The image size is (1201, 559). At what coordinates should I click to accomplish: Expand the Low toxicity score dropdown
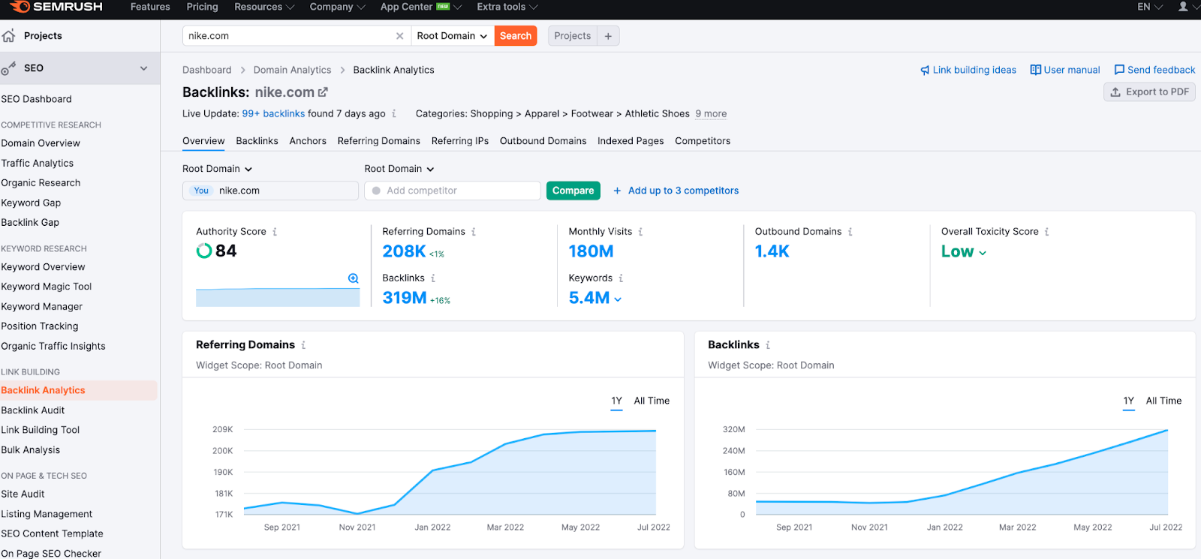[x=964, y=252]
